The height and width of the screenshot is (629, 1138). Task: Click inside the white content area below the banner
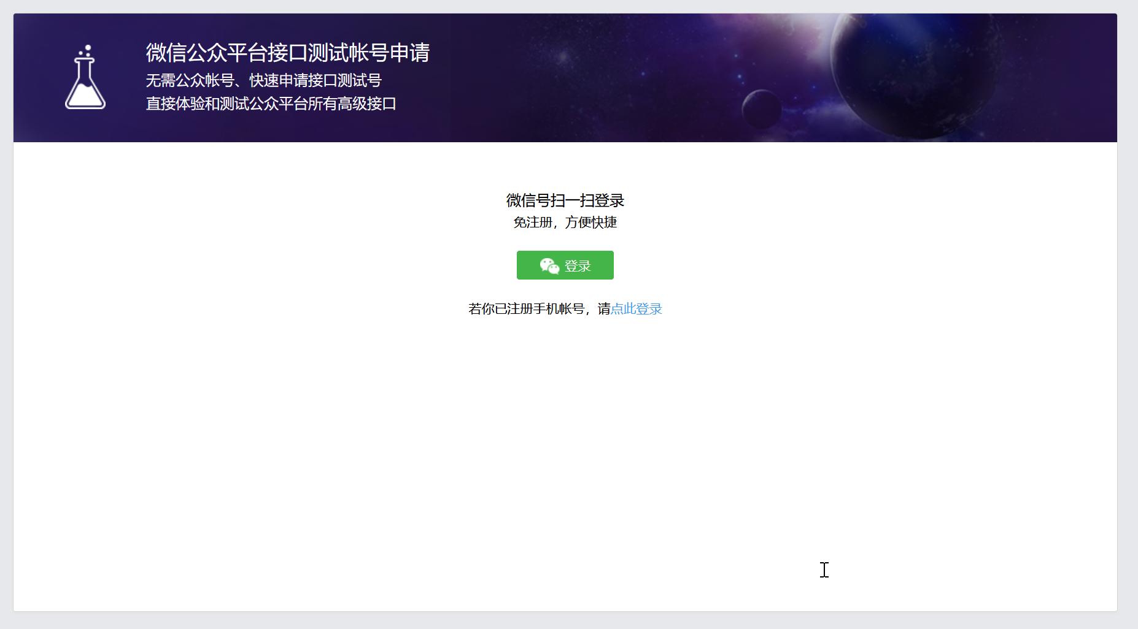coord(565,429)
